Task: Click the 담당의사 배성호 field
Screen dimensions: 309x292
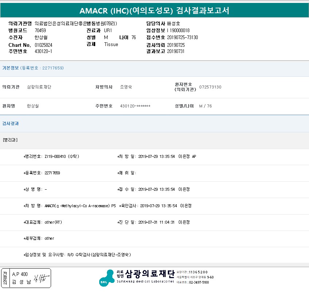Action: [x=174, y=23]
